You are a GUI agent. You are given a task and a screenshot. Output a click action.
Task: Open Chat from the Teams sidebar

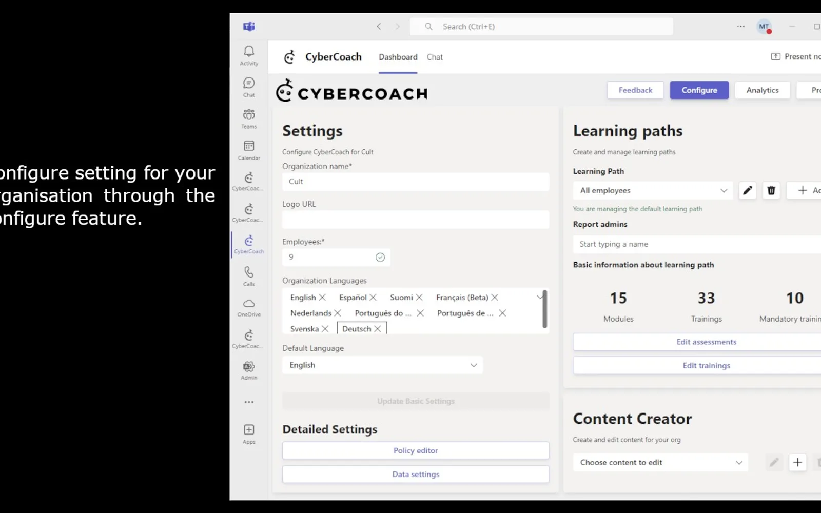tap(249, 87)
